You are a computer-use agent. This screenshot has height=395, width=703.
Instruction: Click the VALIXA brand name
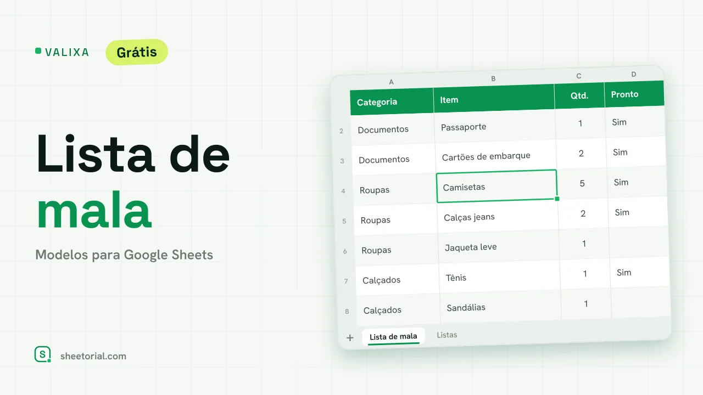(x=67, y=52)
